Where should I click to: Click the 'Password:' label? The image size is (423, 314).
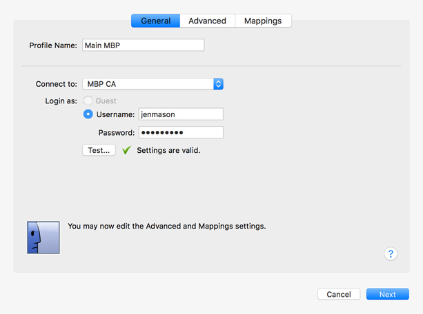tap(116, 133)
